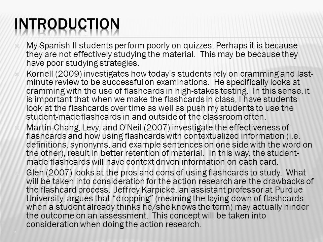Screen dimensions: 323x242
Task: Click the 'Martin-Chang, Levy, and O'Neil (2007)' citation
Action: 98,128
